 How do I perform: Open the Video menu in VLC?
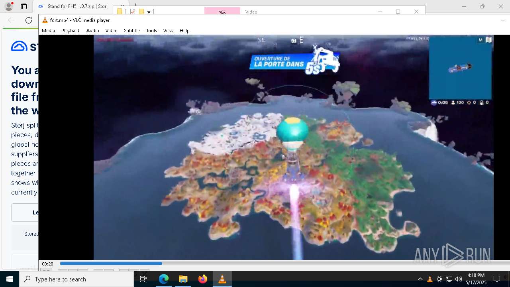pyautogui.click(x=111, y=31)
